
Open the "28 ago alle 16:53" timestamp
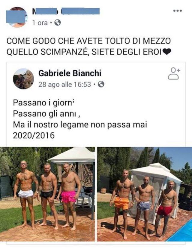pyautogui.click(x=64, y=84)
